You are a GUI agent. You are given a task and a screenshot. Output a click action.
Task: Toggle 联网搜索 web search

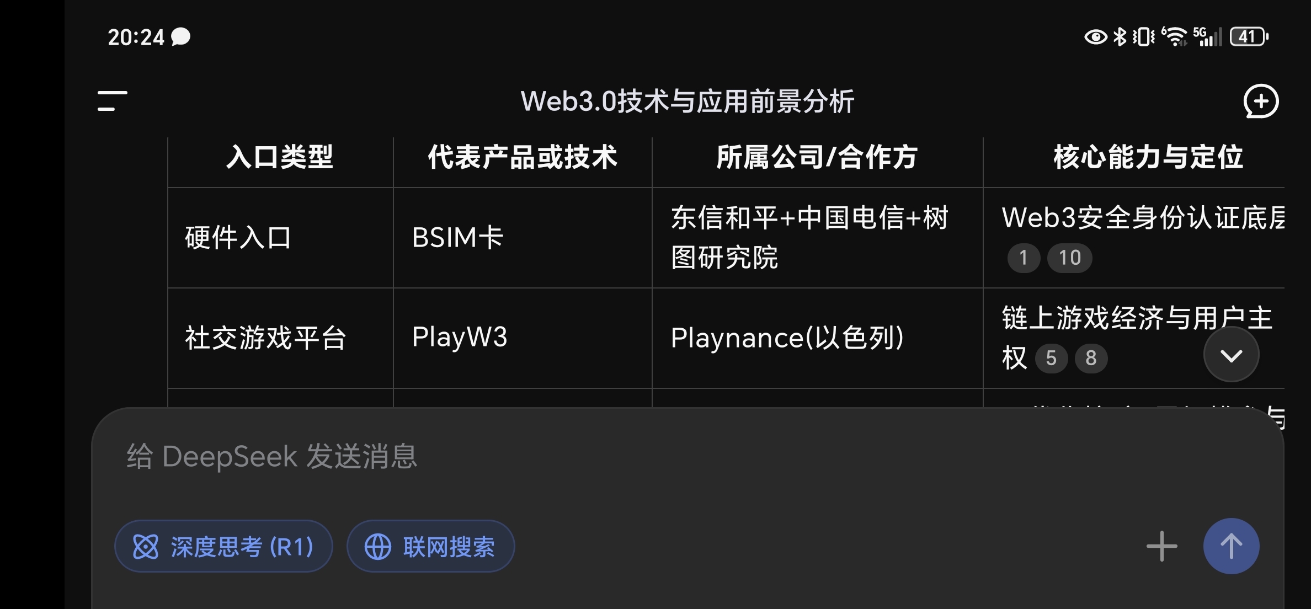point(430,546)
